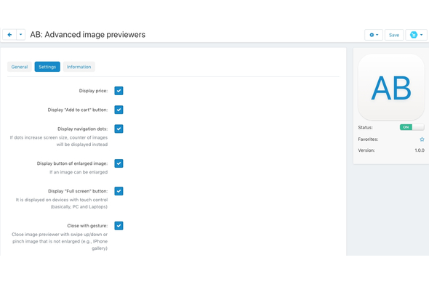The height and width of the screenshot is (284, 429).
Task: Uncheck Display button of enlarged image
Action: pyautogui.click(x=119, y=163)
